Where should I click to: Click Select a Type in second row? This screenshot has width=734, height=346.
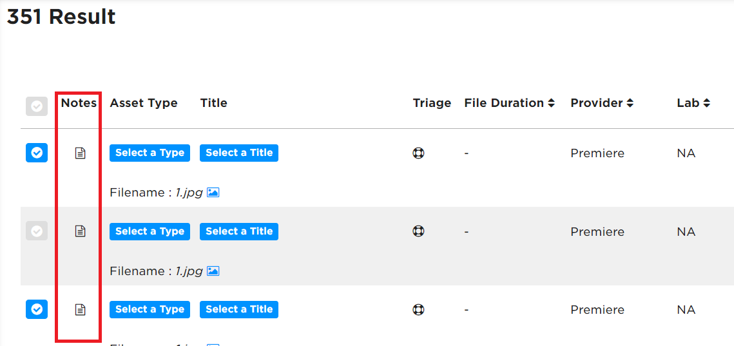(x=150, y=231)
